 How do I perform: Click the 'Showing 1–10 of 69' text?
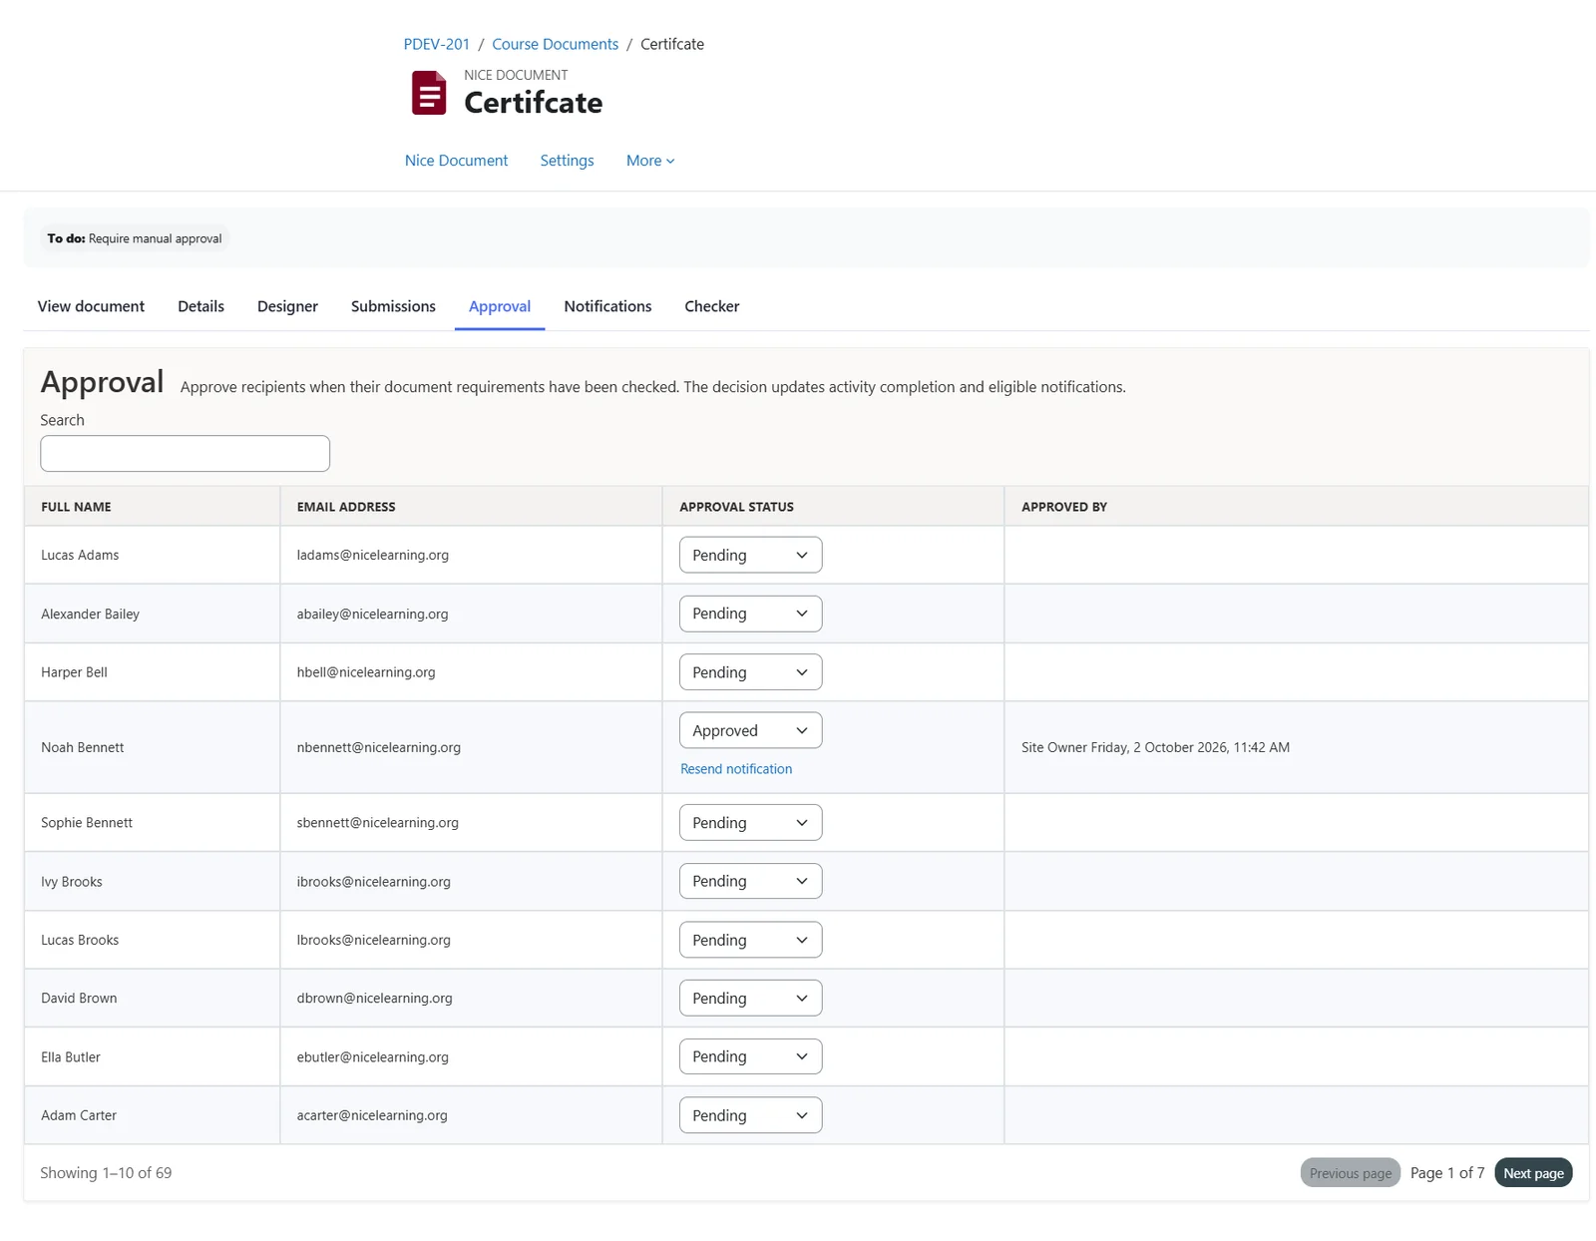(106, 1173)
